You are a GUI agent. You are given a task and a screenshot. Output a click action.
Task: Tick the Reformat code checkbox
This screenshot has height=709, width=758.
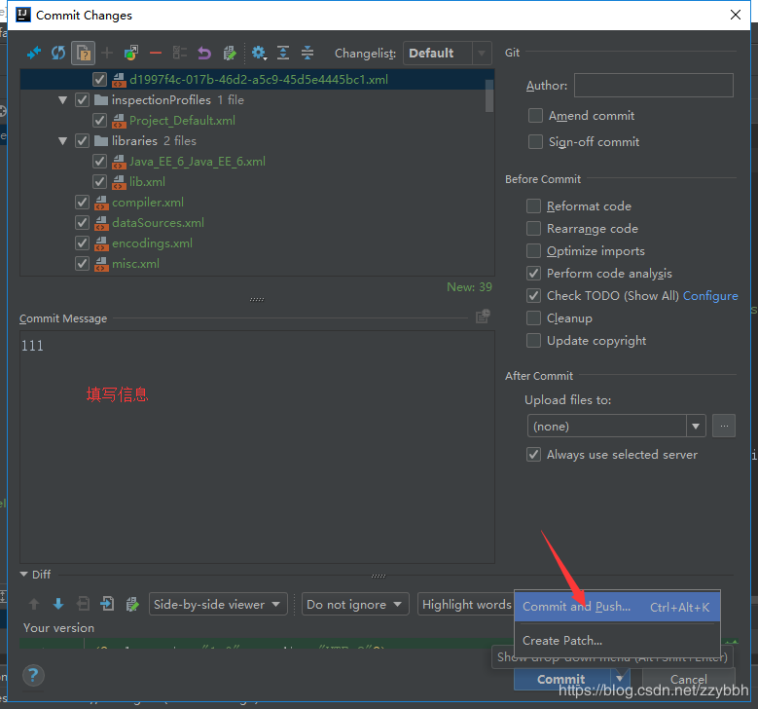(x=533, y=206)
